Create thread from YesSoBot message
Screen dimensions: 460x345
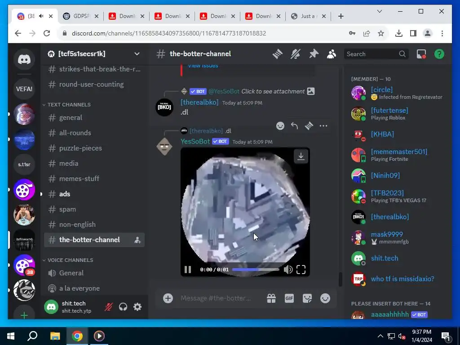click(309, 126)
